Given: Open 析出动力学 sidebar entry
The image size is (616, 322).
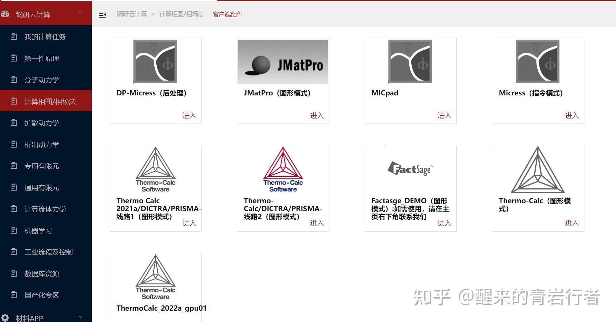Looking at the screenshot, I should 46,144.
